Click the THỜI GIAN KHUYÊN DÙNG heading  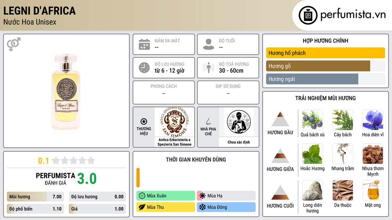196,160
